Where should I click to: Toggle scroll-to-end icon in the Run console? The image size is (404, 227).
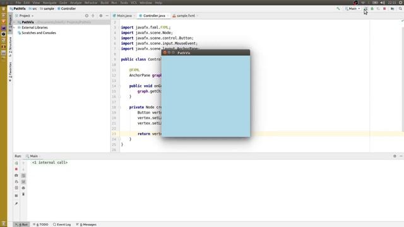[23, 182]
